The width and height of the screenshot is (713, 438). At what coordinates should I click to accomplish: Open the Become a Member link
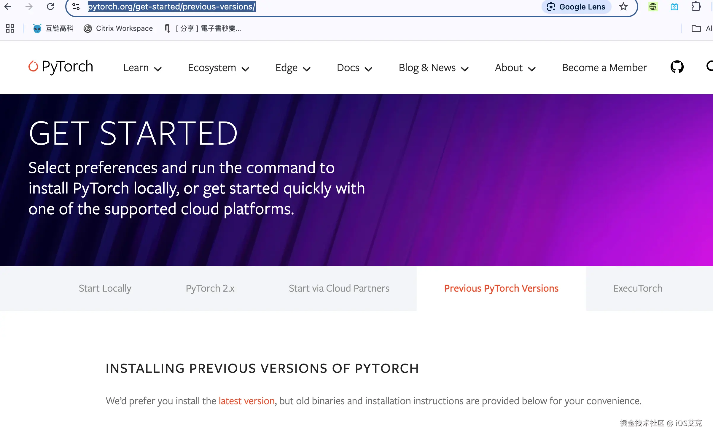[604, 68]
